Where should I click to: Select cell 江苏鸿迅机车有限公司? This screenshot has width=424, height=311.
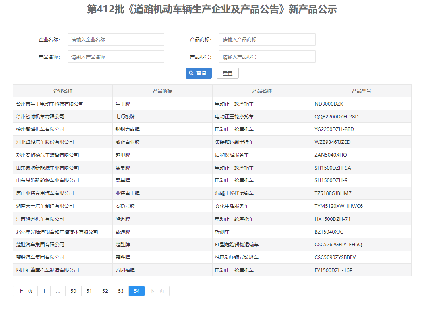(63, 219)
